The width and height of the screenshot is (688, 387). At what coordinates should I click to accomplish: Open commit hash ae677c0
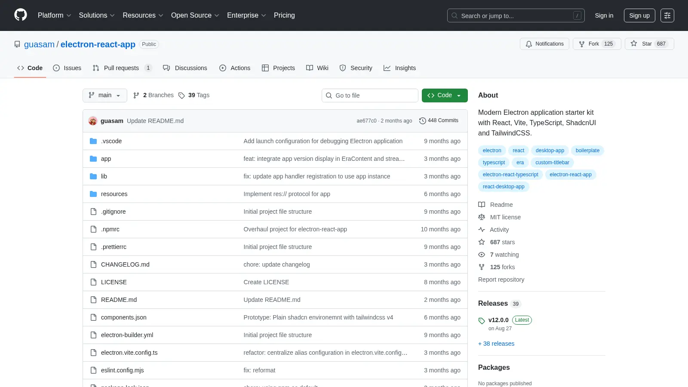[x=366, y=121]
